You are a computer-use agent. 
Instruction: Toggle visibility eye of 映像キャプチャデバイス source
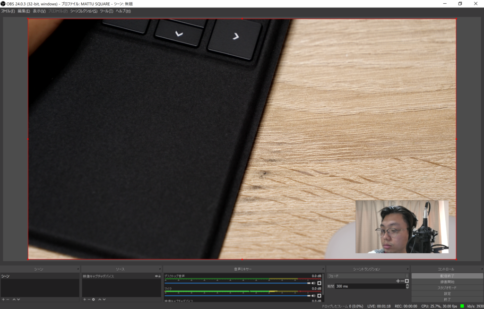tap(156, 276)
